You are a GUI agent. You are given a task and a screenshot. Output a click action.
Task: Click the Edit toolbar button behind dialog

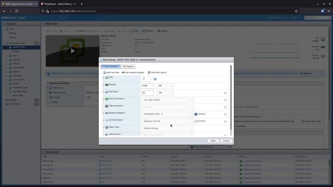coord(134,31)
